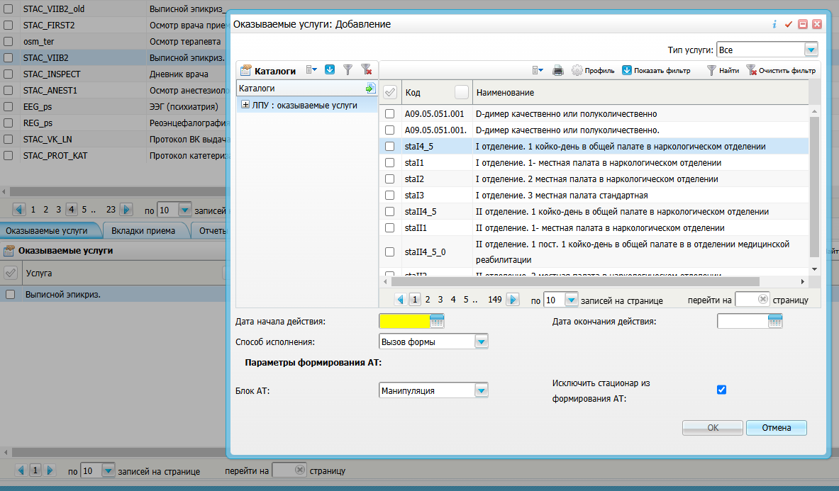This screenshot has height=491, width=839.
Task: Click green arrow icon in Каталоги header
Action: (x=370, y=89)
